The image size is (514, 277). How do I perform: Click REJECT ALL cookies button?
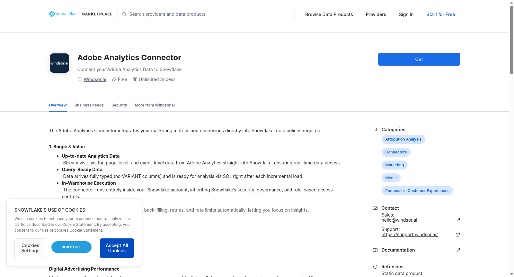click(71, 247)
